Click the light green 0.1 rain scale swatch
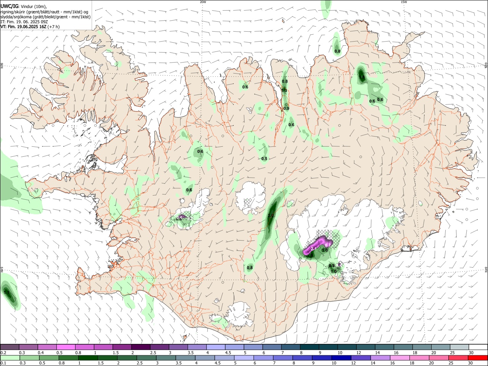 [10, 358]
